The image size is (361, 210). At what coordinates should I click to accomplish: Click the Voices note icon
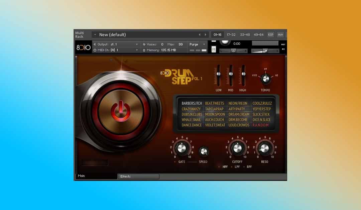pyautogui.click(x=144, y=44)
